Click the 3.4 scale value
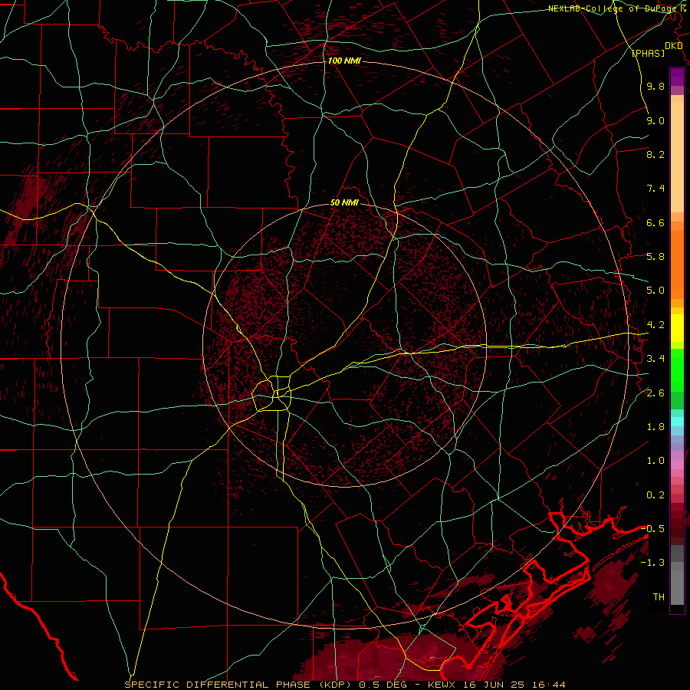 (655, 359)
